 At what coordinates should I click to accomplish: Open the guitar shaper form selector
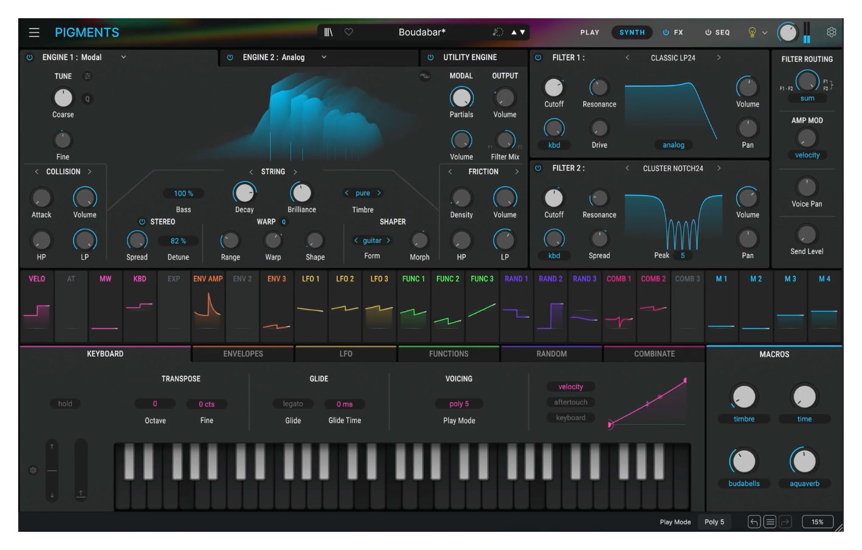point(372,241)
